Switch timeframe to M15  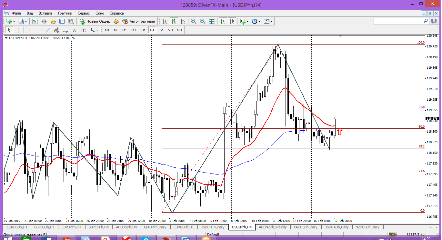click(125, 30)
